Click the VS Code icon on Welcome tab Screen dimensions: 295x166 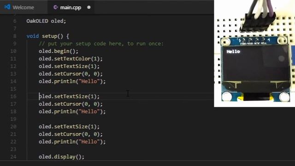click(7, 7)
